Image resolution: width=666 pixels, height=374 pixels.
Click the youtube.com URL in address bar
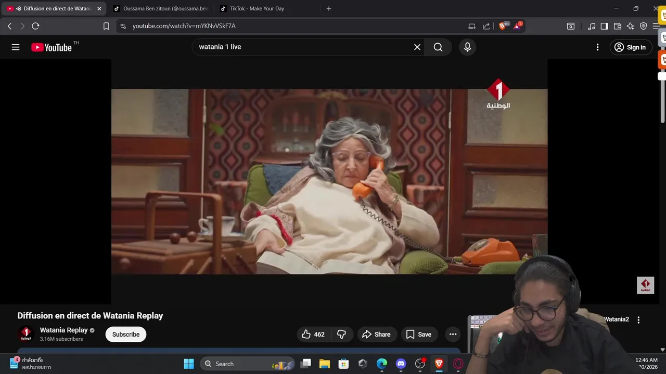(x=184, y=26)
